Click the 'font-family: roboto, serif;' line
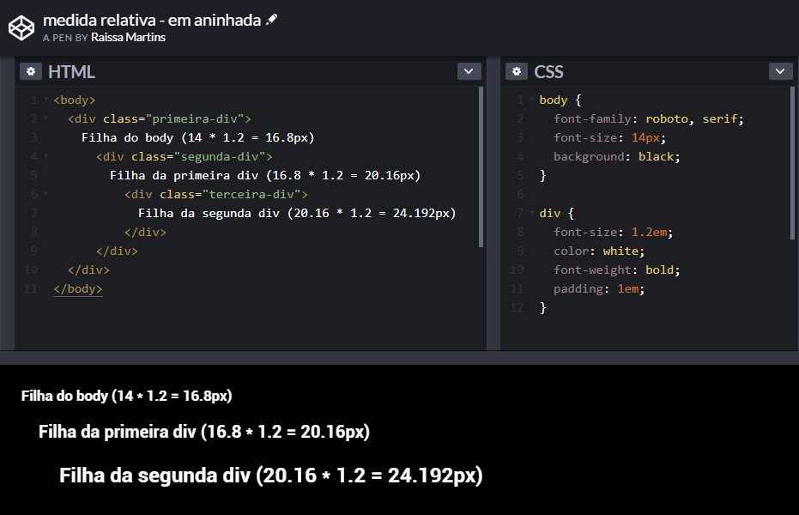The width and height of the screenshot is (799, 515). coord(649,118)
